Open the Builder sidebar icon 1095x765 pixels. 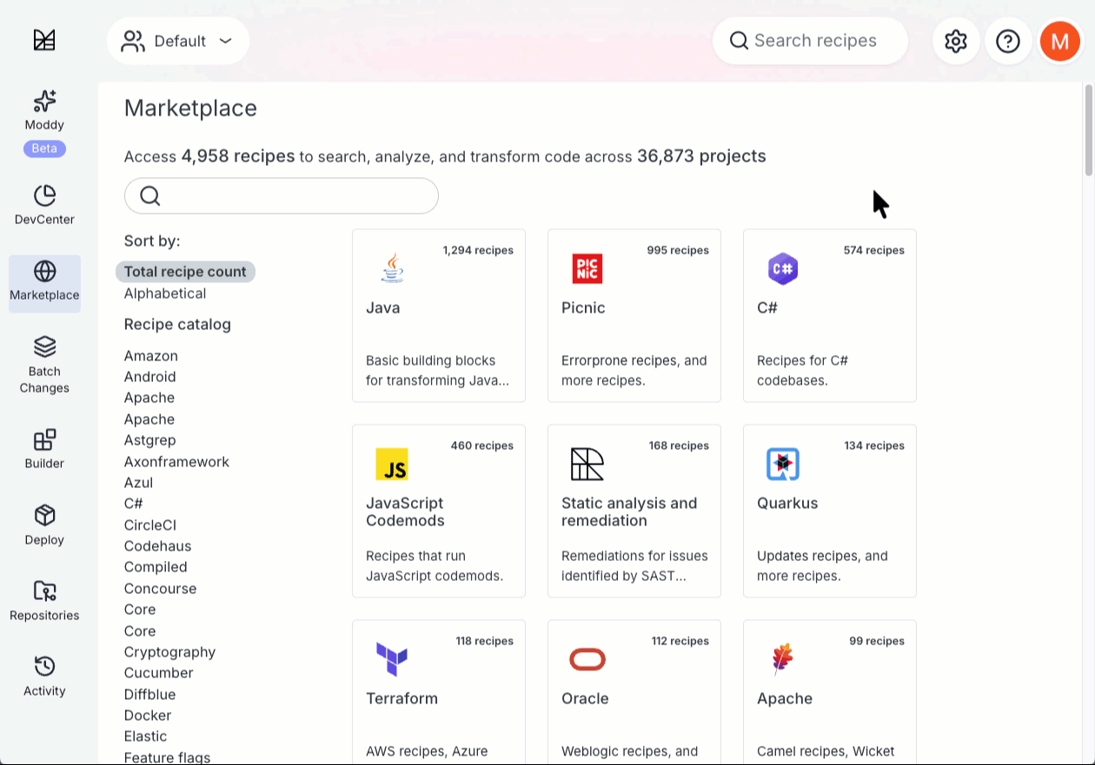(x=44, y=449)
